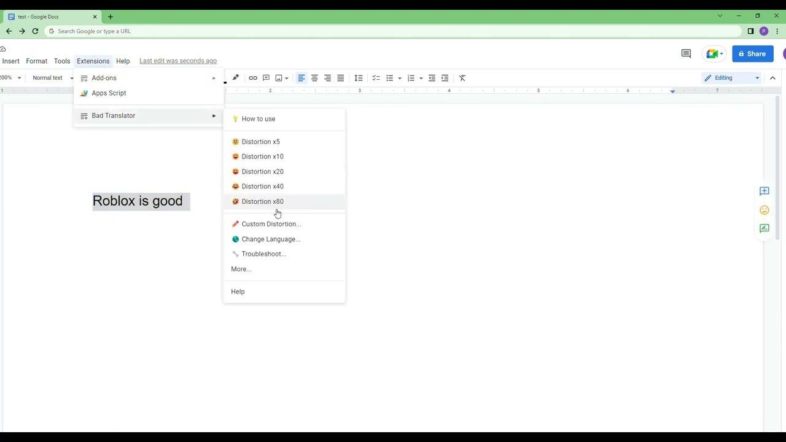Decrease the paragraph indent
This screenshot has width=786, height=442.
click(432, 78)
